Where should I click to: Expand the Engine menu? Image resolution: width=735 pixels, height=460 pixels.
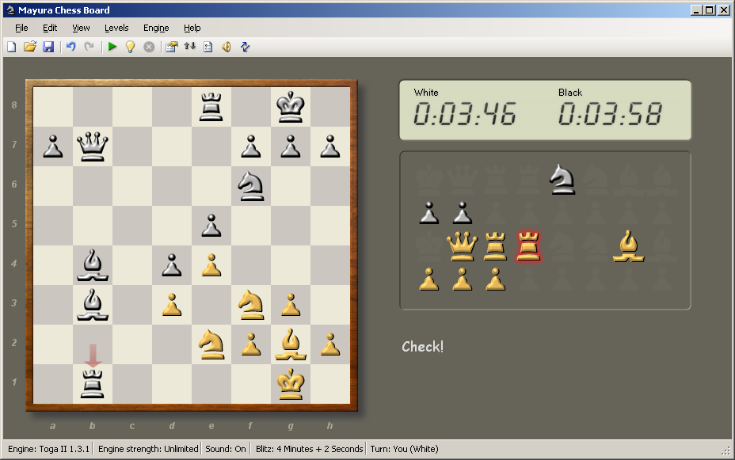click(156, 28)
